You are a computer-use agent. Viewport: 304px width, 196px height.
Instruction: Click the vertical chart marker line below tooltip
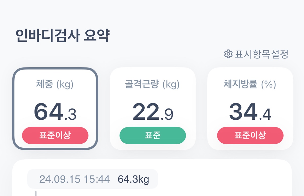pyautogui.click(x=36, y=193)
